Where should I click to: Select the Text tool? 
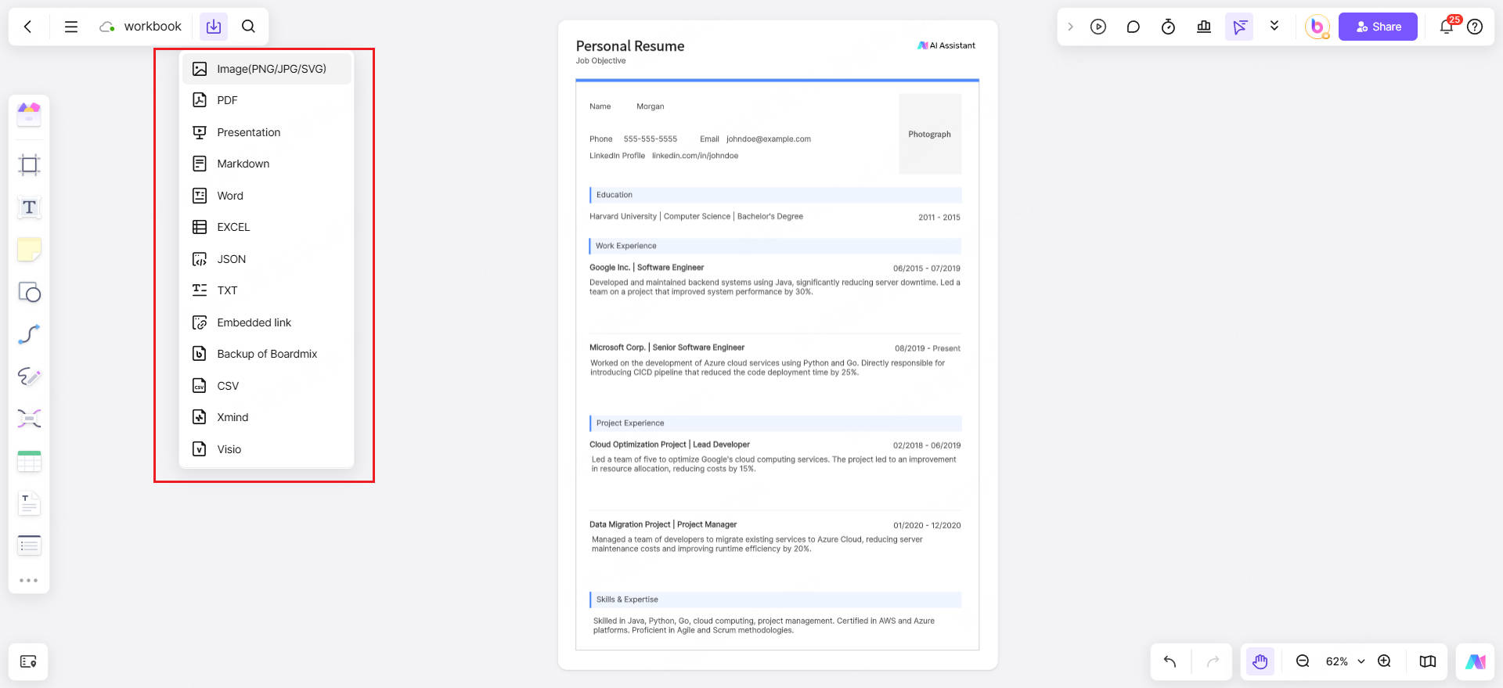[x=29, y=207]
